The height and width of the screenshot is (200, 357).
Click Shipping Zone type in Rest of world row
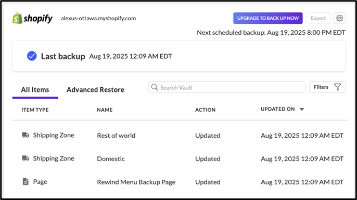54,135
